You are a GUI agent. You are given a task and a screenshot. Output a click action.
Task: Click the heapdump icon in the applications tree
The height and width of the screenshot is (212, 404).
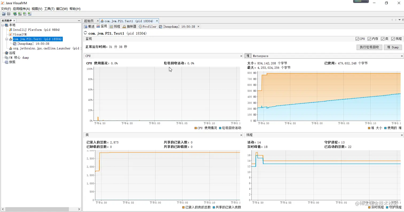(15, 44)
